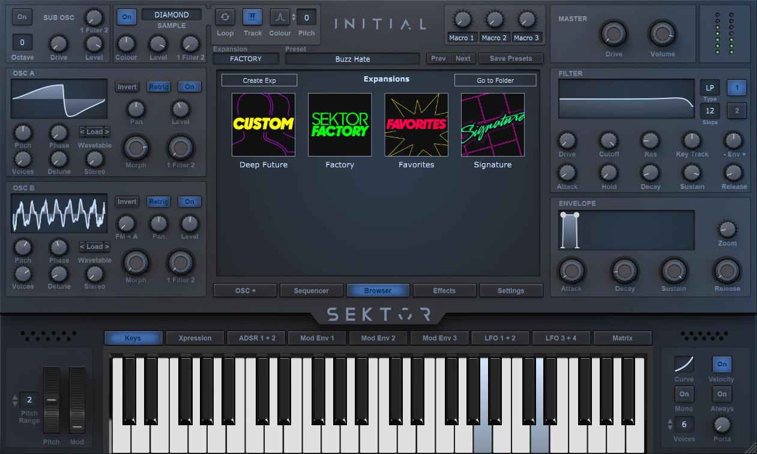The height and width of the screenshot is (454, 757).
Task: Open the DIAMOND sample selector
Action: click(x=172, y=14)
